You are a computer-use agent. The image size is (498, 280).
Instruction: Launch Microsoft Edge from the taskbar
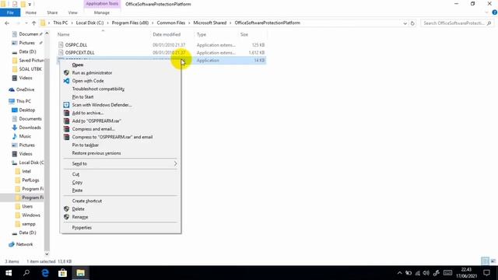pos(45,273)
